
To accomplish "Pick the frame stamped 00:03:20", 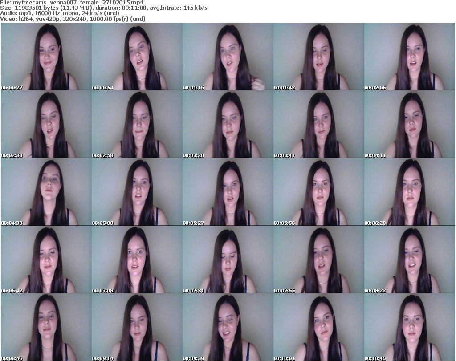I will point(228,124).
